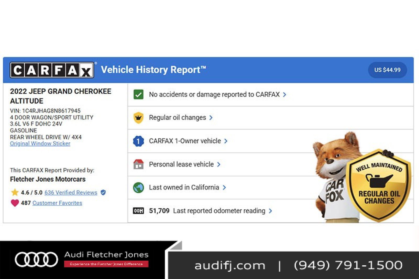Click the red house personal lease icon
The width and height of the screenshot is (419, 279).
tap(138, 164)
